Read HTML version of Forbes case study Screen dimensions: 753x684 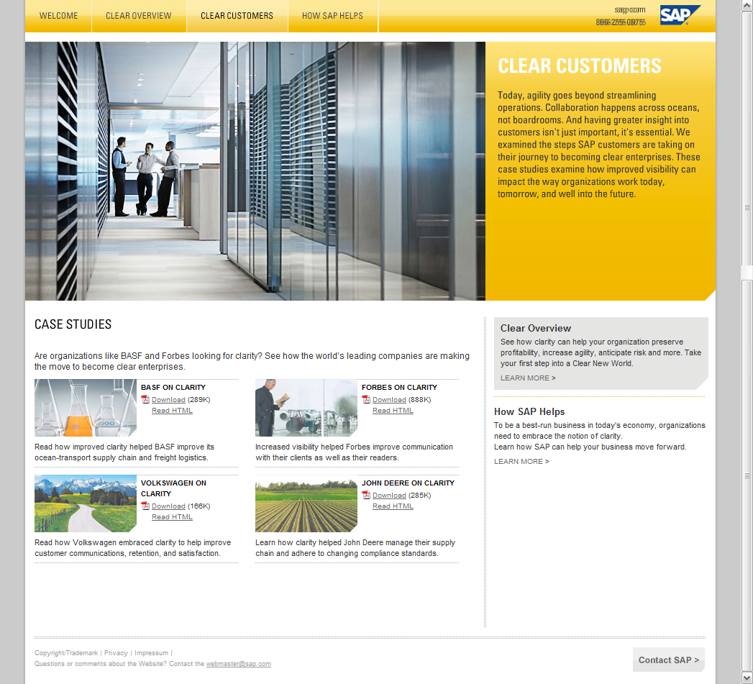[x=393, y=411]
